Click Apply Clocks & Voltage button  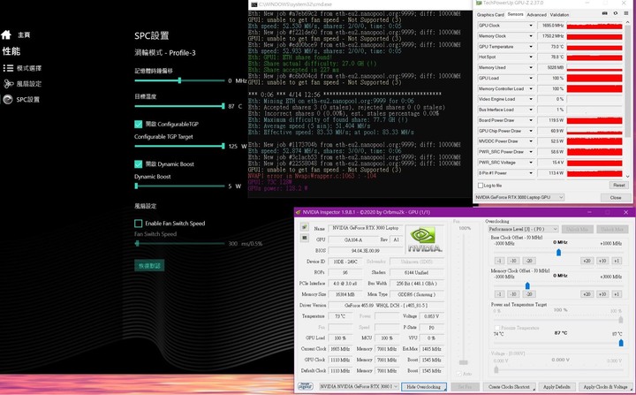[x=605, y=387]
